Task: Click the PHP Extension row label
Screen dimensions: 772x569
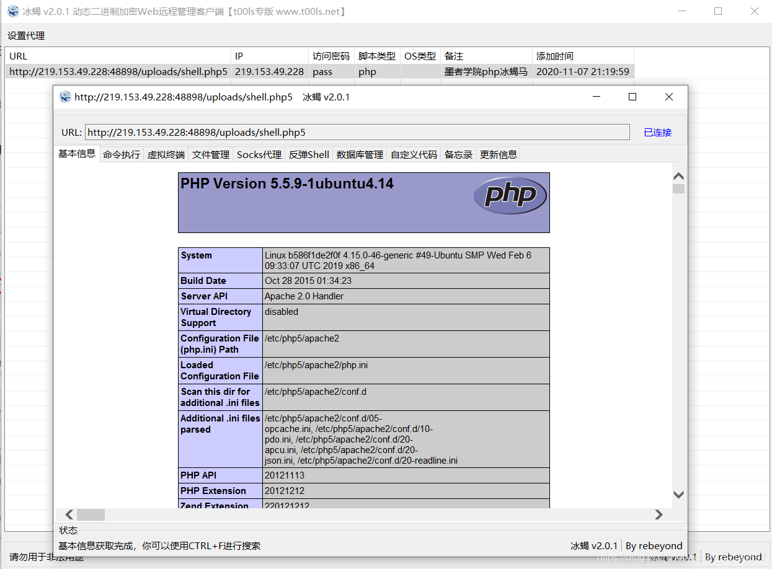Action: (213, 491)
